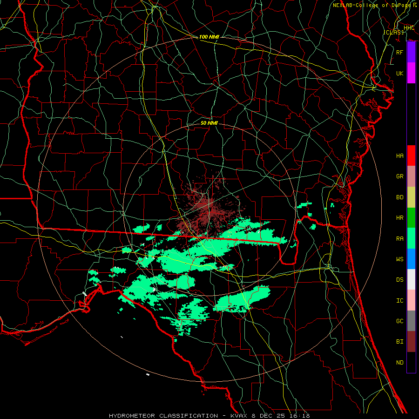
Task: Click the GC legend label
Action: click(399, 321)
